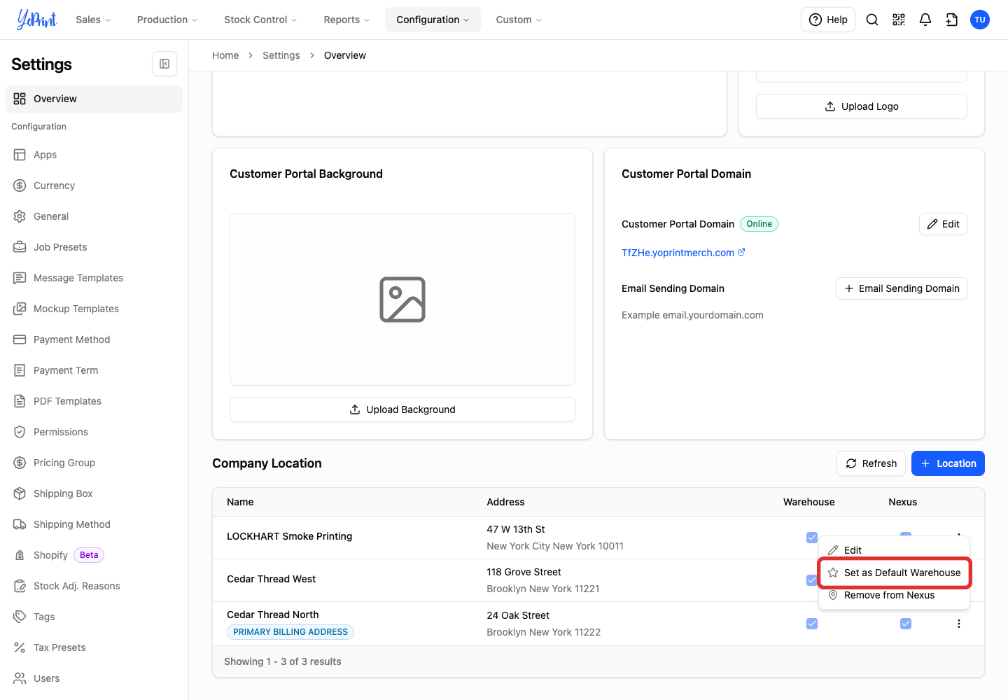This screenshot has width=1008, height=700.
Task: Expand the Sales menu
Action: click(93, 20)
